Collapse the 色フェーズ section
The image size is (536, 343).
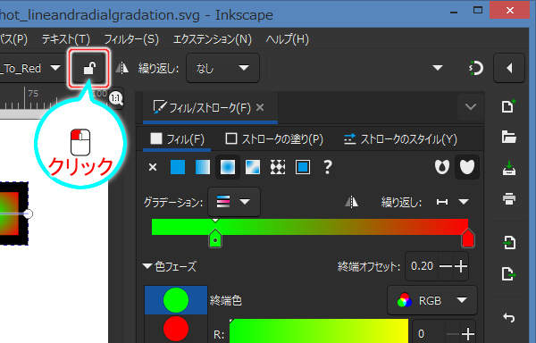147,266
